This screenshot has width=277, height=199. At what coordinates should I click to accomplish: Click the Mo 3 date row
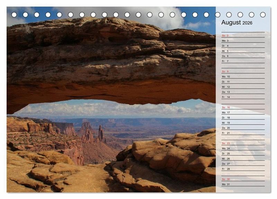pyautogui.click(x=225, y=41)
